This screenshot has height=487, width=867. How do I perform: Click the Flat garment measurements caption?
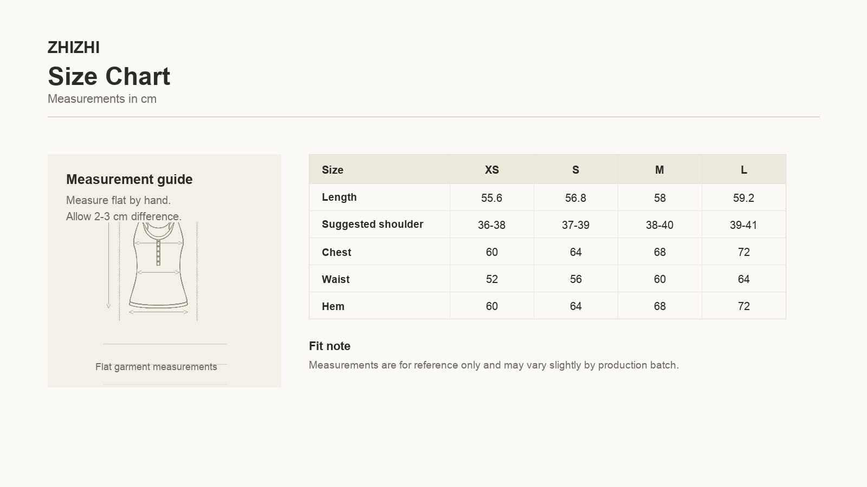pyautogui.click(x=156, y=367)
